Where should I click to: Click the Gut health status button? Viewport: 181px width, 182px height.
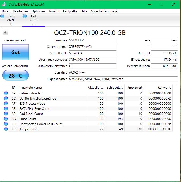coord(16,52)
